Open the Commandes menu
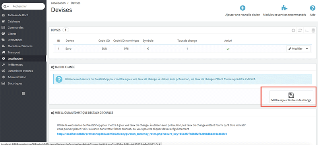The width and height of the screenshot is (318, 145). point(16,27)
